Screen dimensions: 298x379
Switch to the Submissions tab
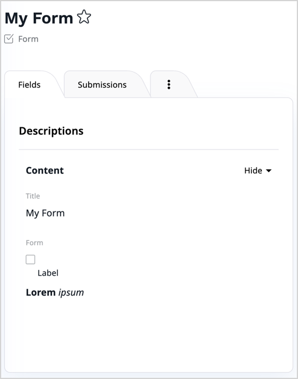(102, 85)
